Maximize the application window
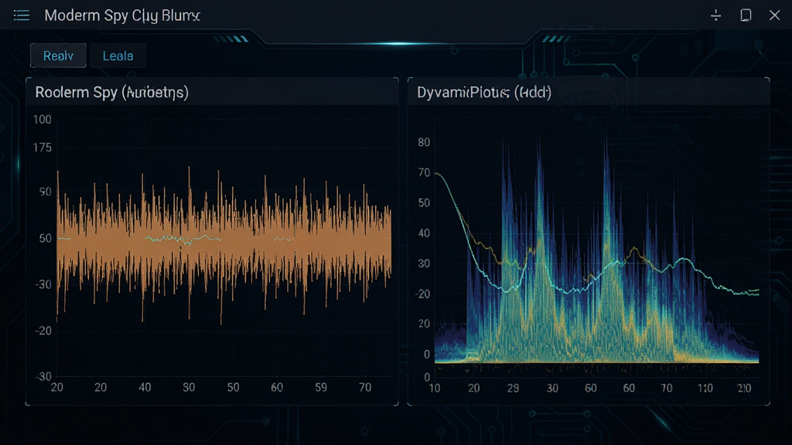The height and width of the screenshot is (445, 792). [746, 15]
